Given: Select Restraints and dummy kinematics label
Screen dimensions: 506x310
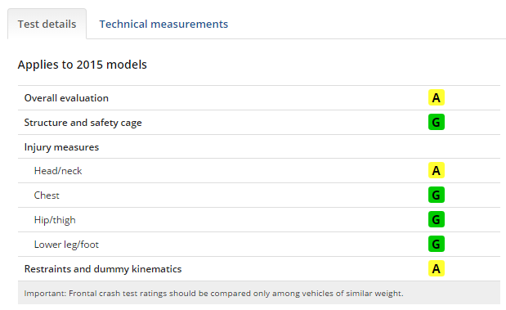Looking at the screenshot, I should pyautogui.click(x=103, y=269).
